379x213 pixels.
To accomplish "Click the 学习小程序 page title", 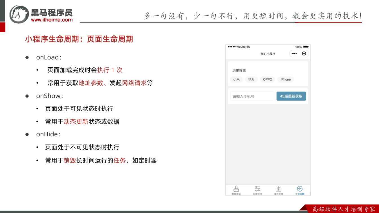I will (268, 54).
